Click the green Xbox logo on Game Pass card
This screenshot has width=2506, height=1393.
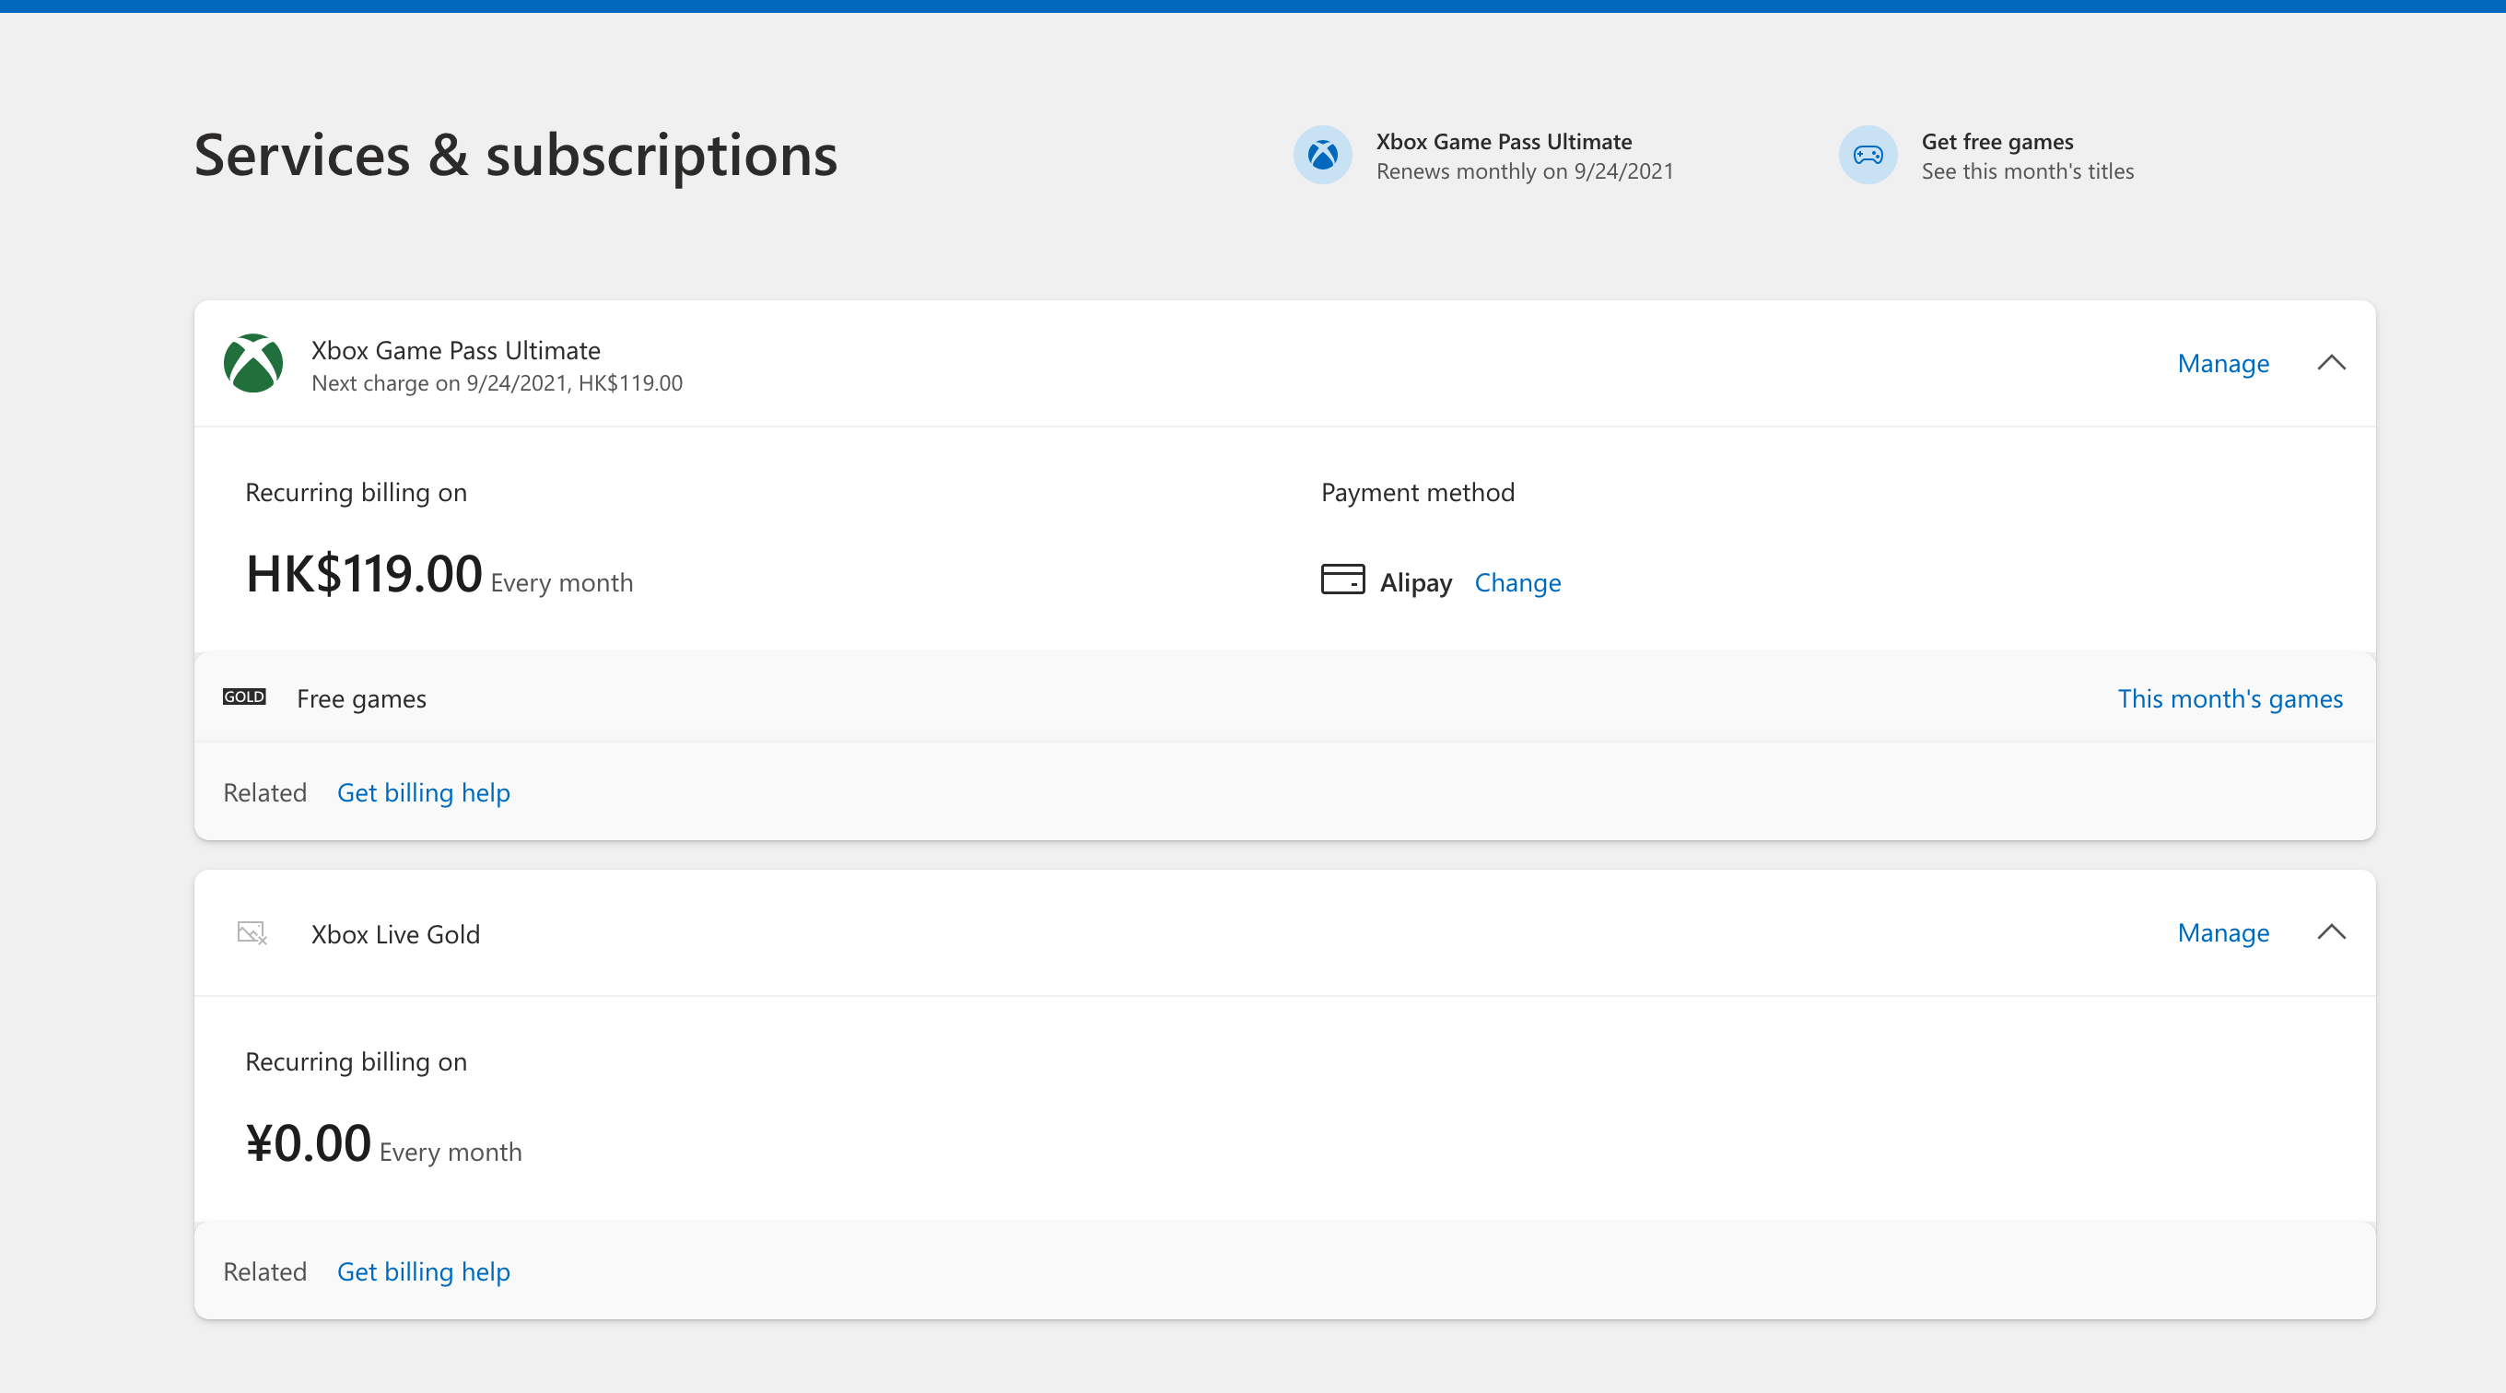[x=253, y=363]
